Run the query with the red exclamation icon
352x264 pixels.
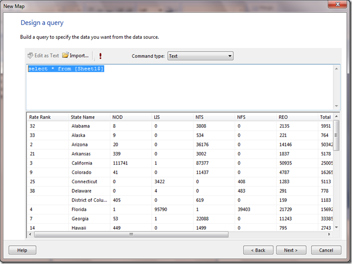pos(100,56)
